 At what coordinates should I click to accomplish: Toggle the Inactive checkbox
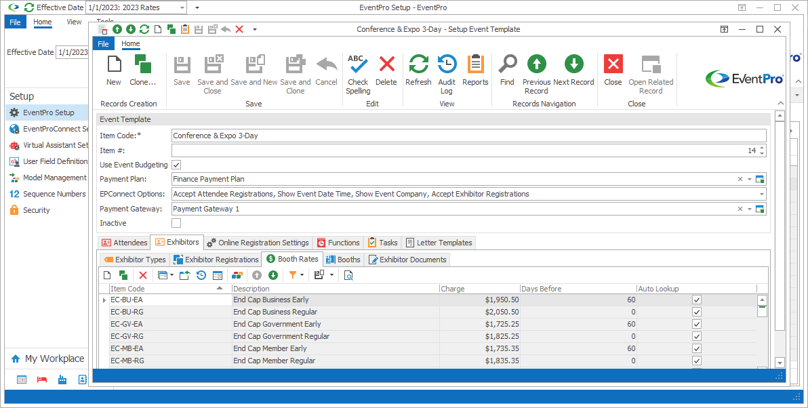click(x=176, y=223)
